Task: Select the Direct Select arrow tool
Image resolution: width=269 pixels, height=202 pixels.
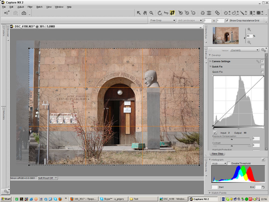Action: 139,13
